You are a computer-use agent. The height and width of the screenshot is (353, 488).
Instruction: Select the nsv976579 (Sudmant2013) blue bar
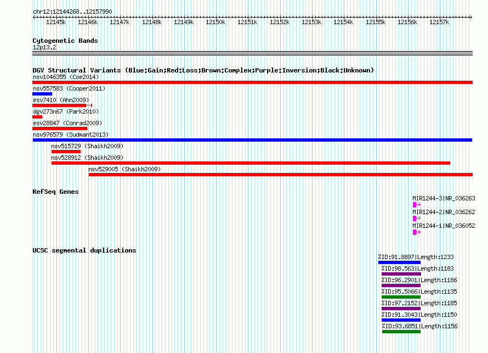pyautogui.click(x=252, y=140)
